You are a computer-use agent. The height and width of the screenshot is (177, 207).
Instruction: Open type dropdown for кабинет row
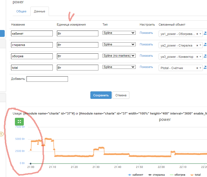[119, 33]
